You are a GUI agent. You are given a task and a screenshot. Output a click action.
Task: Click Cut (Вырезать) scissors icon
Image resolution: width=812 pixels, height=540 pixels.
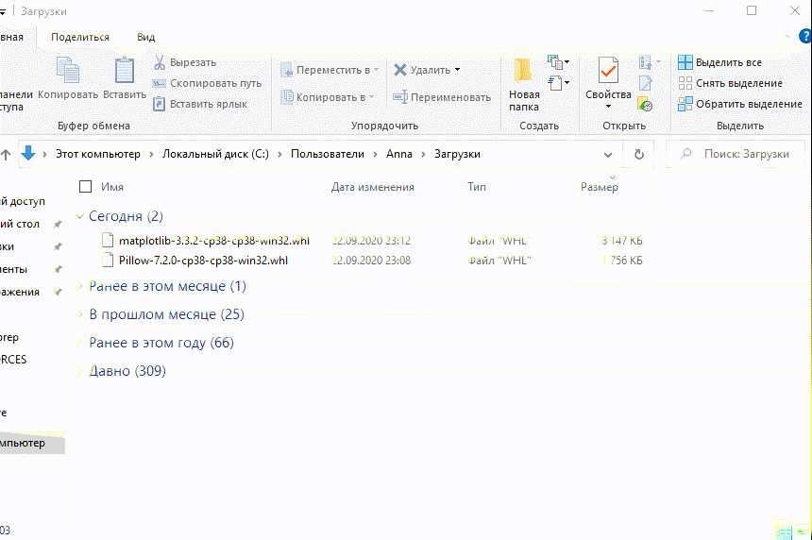click(160, 62)
